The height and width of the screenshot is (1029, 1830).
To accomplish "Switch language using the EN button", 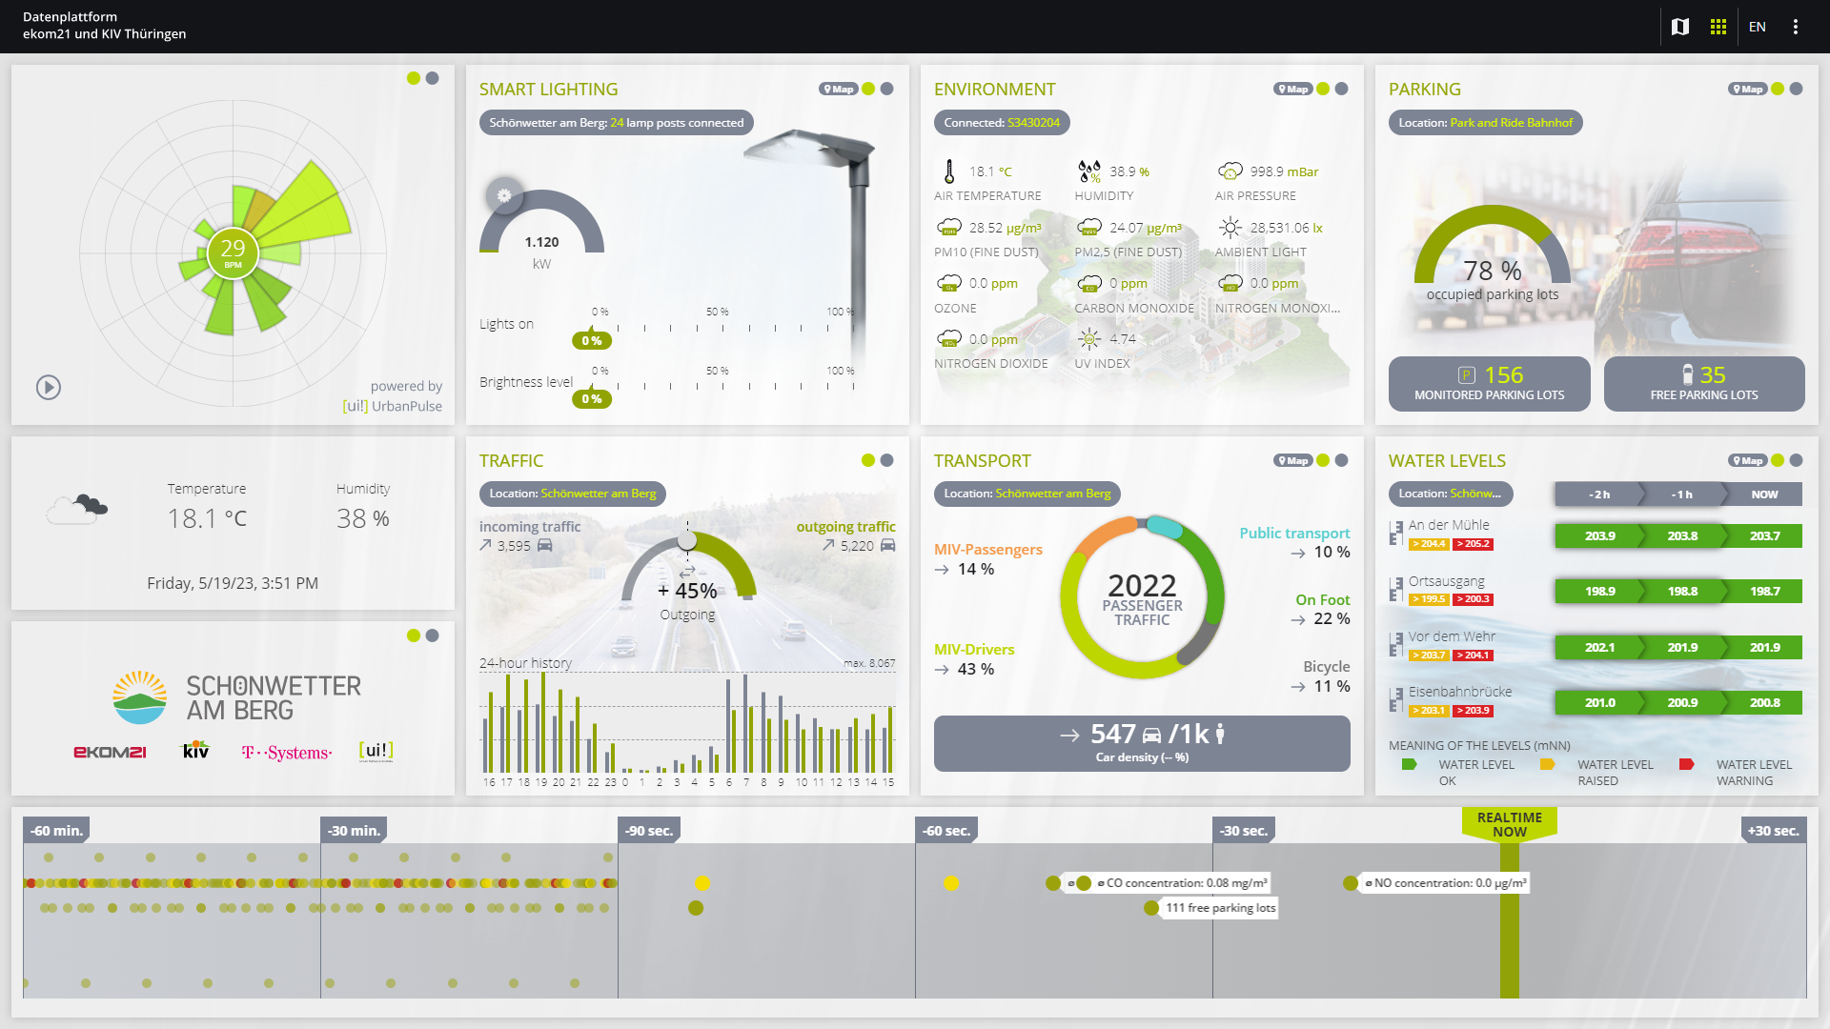I will coord(1758,27).
